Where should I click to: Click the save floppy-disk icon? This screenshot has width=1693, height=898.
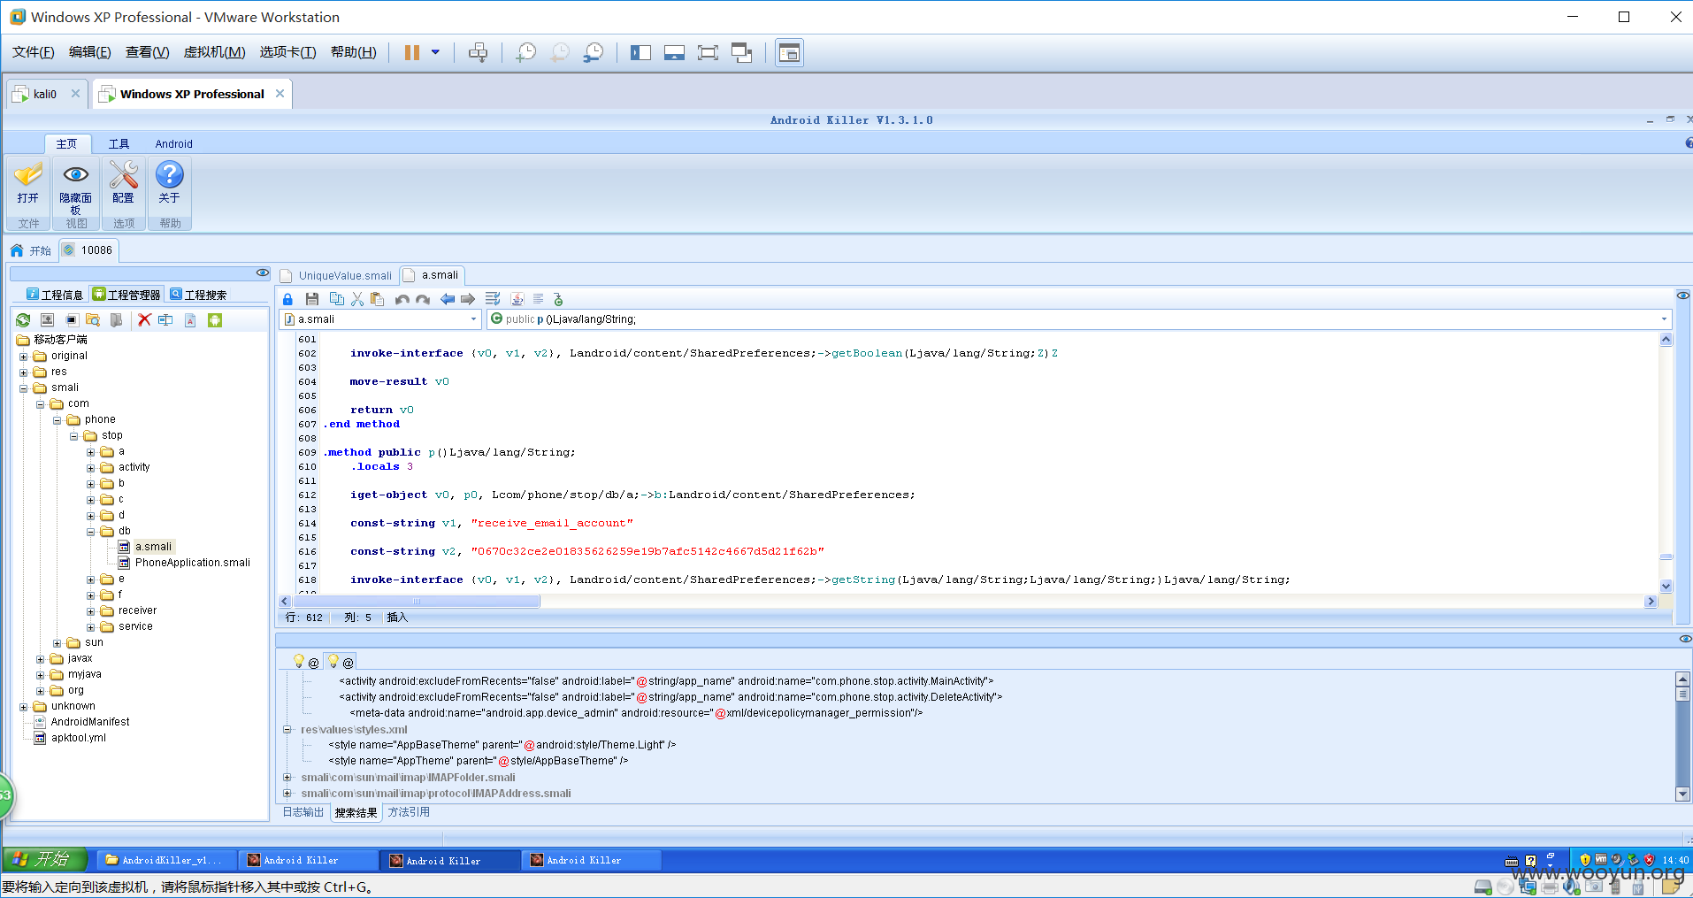312,299
